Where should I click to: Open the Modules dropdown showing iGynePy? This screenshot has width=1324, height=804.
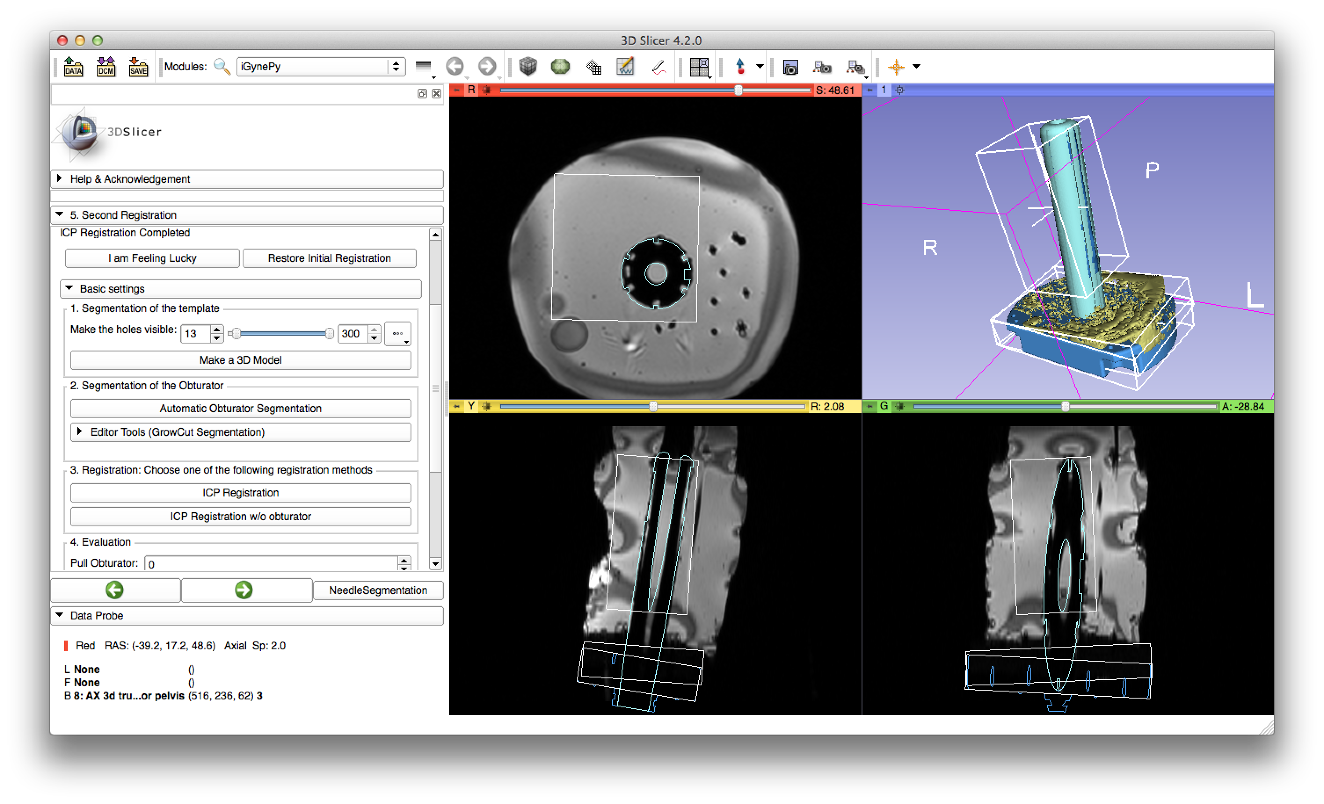pos(320,67)
